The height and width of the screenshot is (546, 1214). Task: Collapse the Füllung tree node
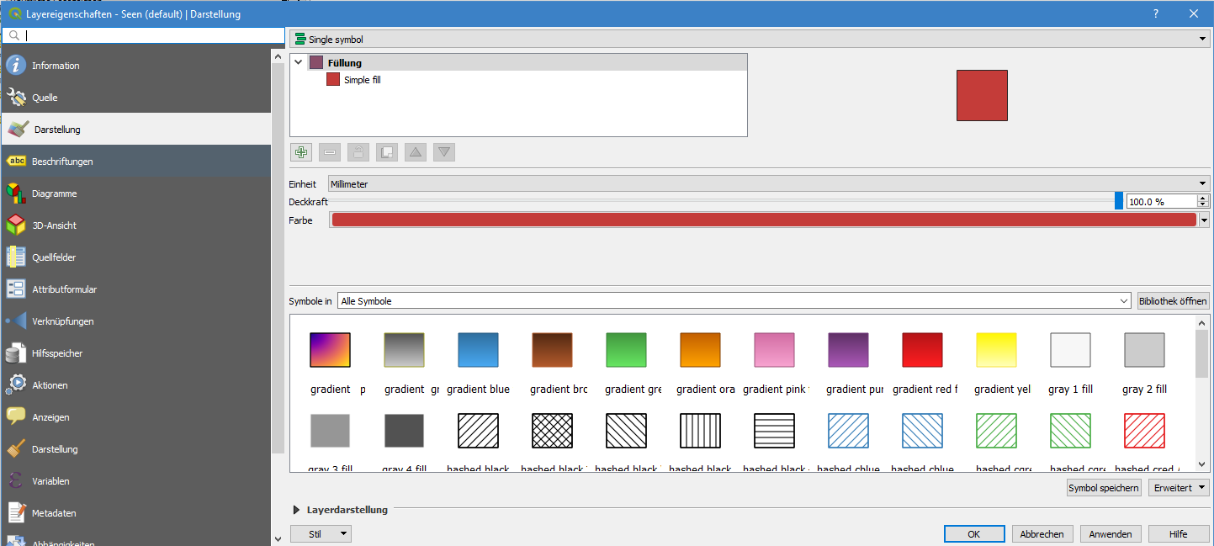(x=298, y=62)
